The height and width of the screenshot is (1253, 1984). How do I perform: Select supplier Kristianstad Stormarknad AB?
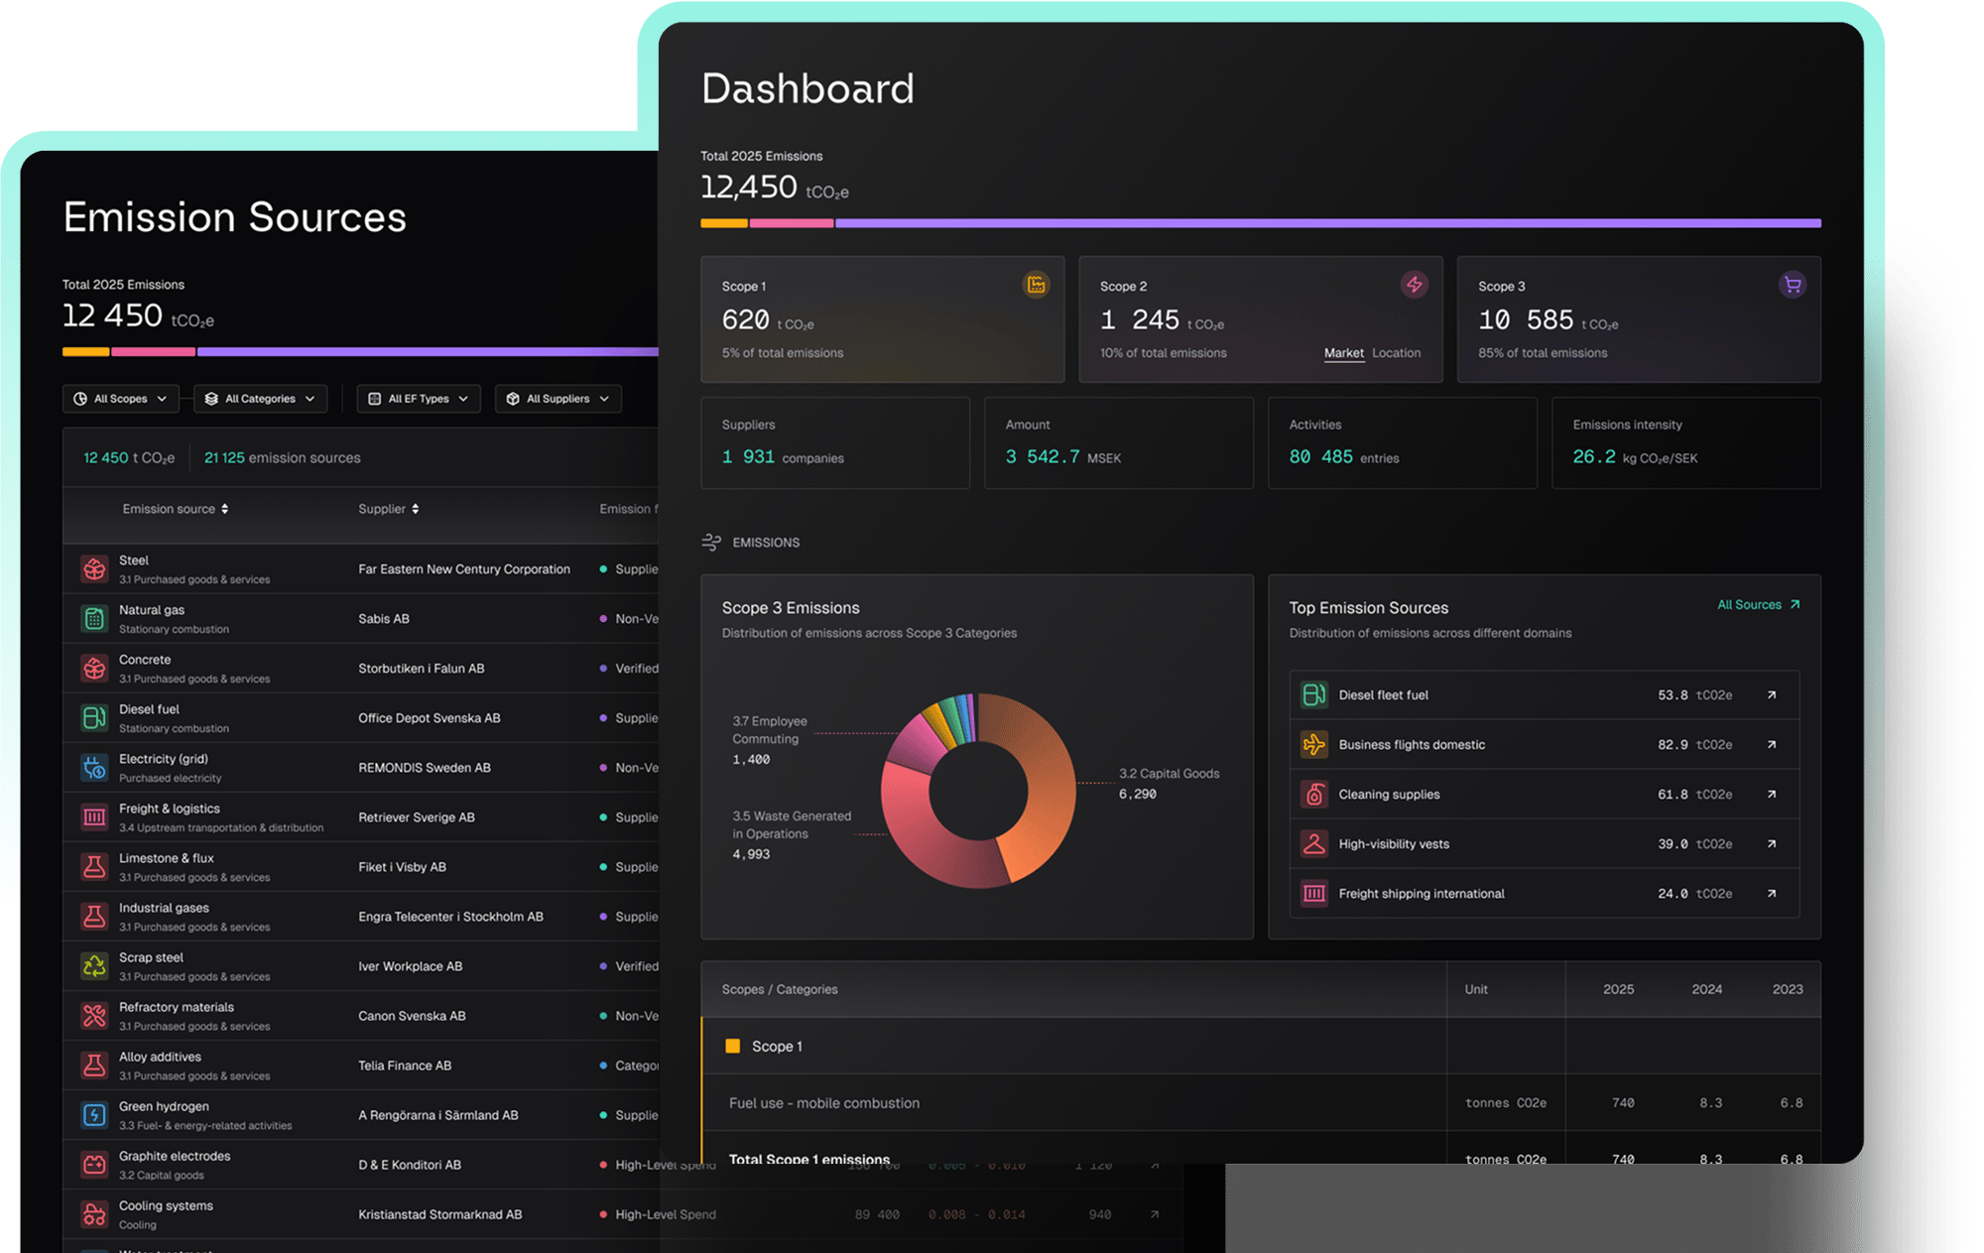point(440,1213)
